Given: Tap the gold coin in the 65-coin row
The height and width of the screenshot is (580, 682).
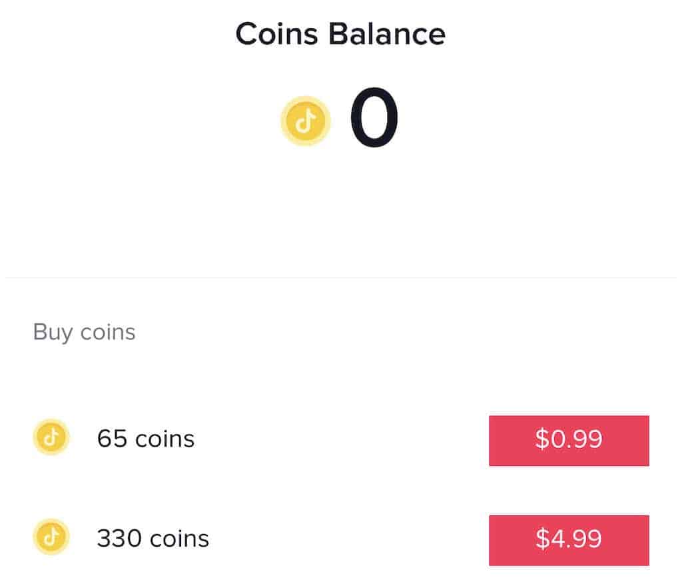Looking at the screenshot, I should [51, 438].
